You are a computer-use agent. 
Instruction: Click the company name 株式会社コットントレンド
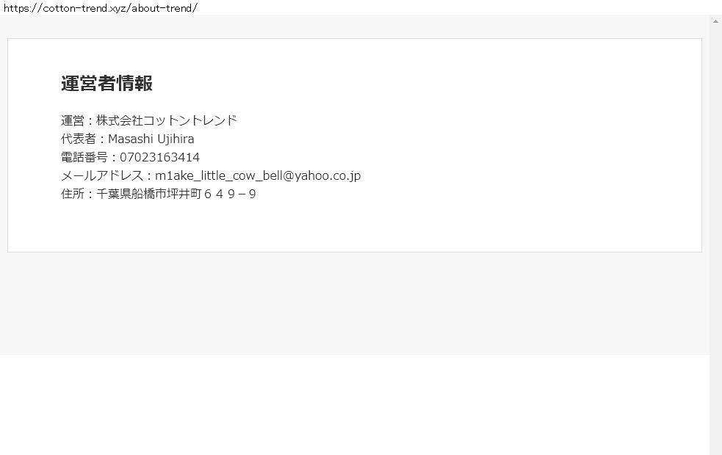166,120
